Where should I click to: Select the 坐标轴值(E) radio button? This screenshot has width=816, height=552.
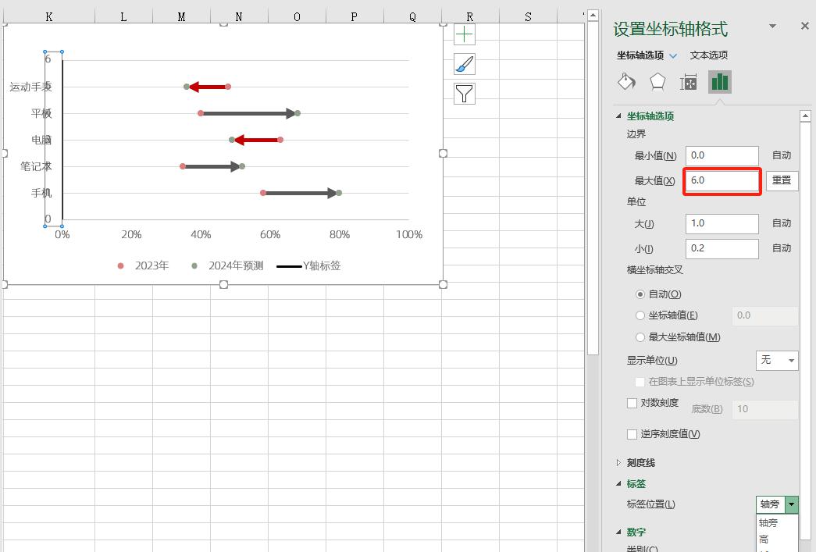(640, 315)
